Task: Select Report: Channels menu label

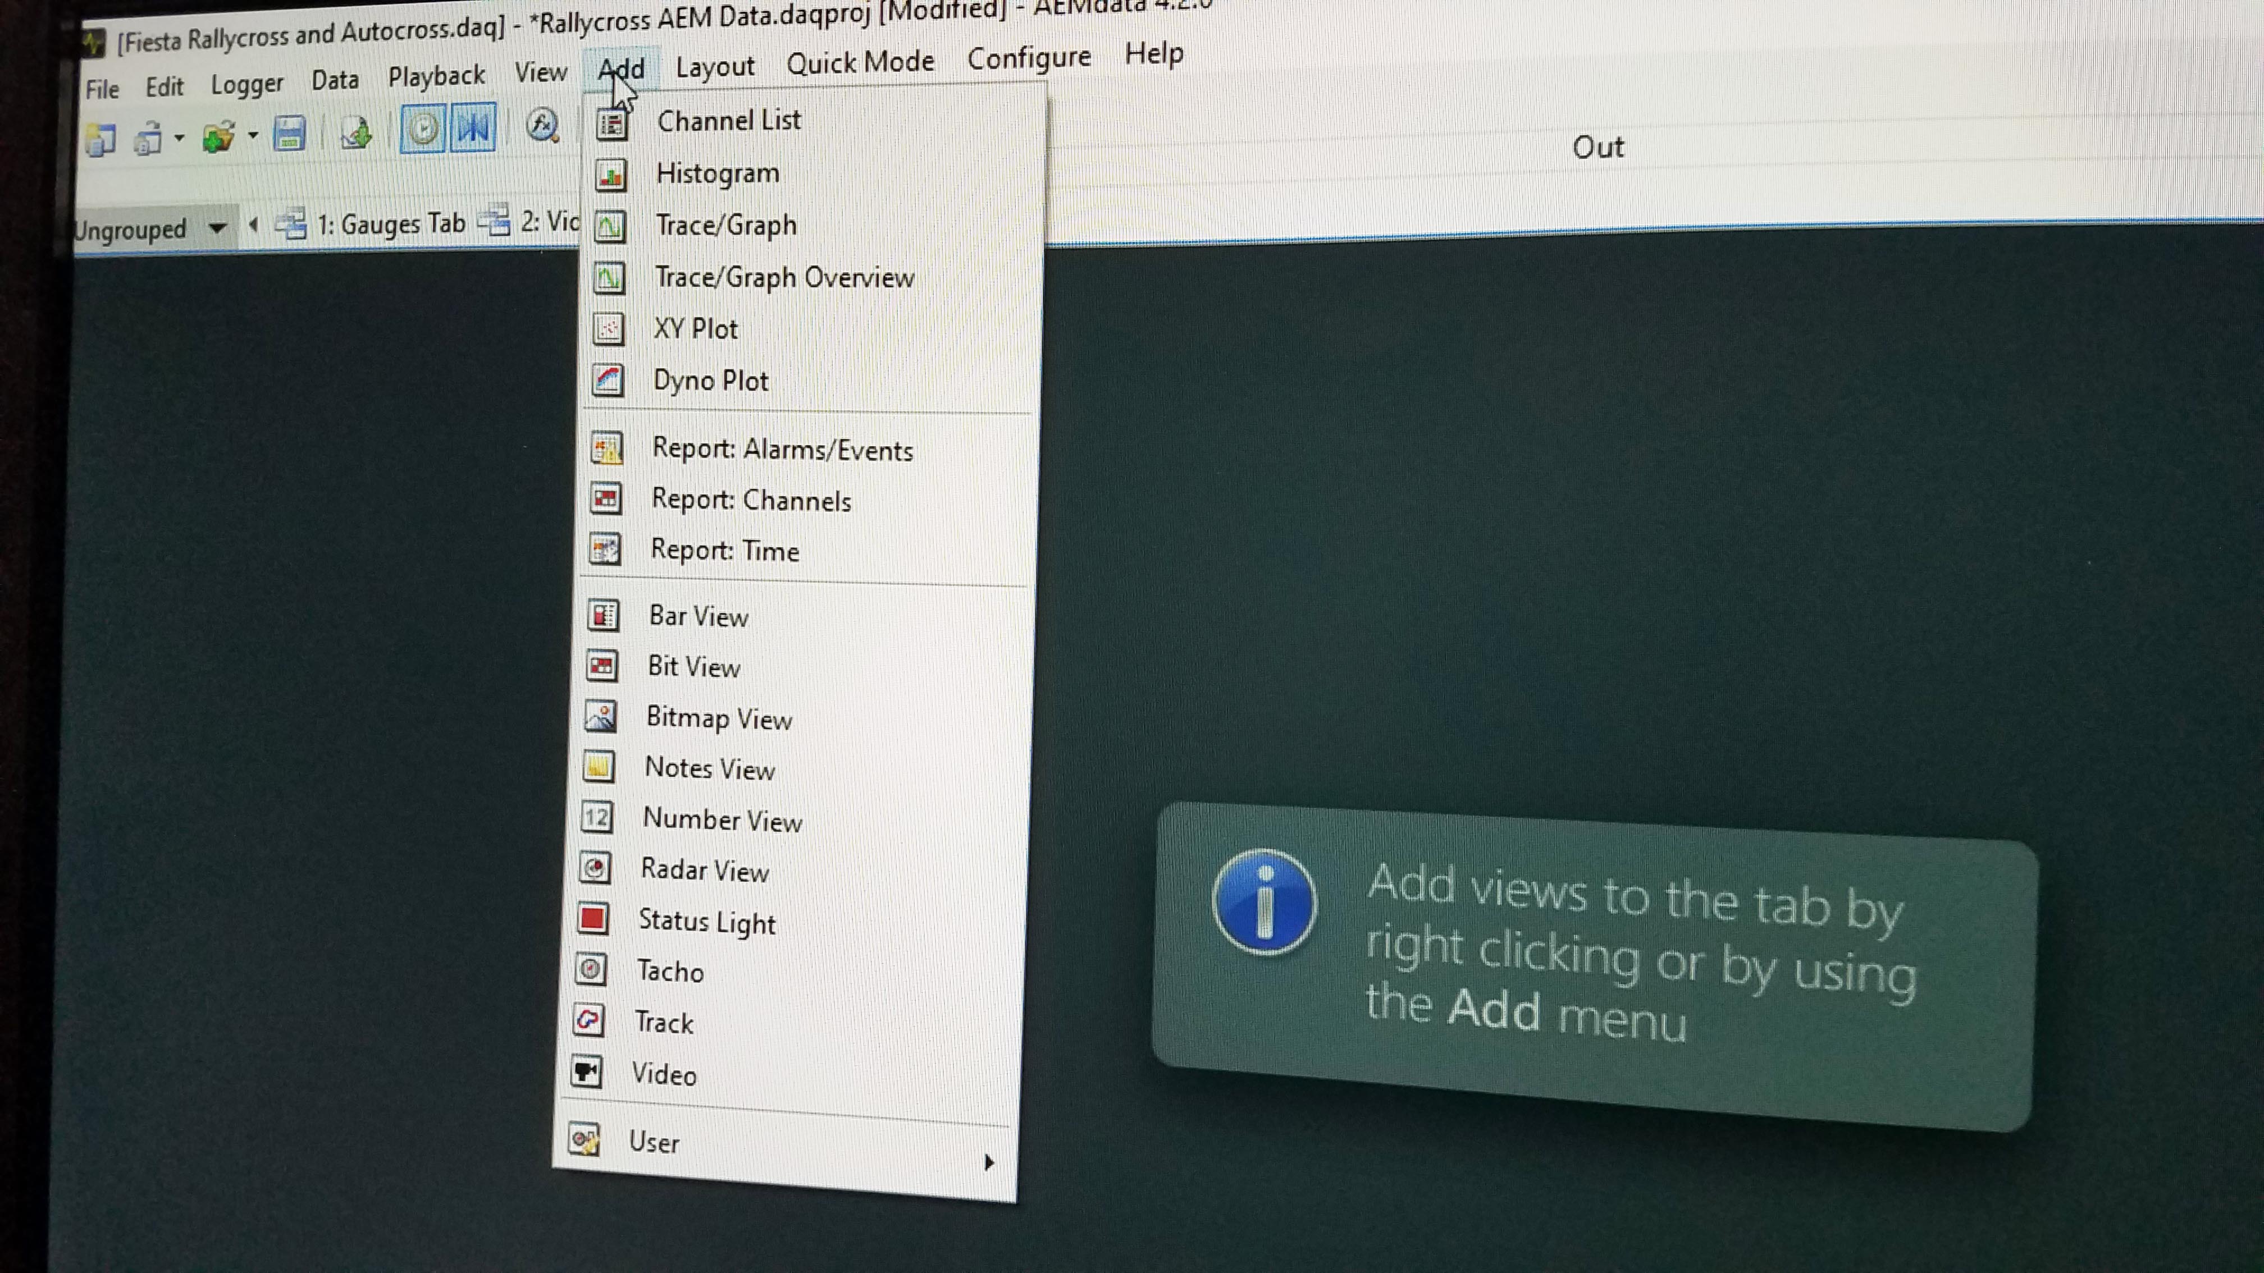Action: click(751, 500)
